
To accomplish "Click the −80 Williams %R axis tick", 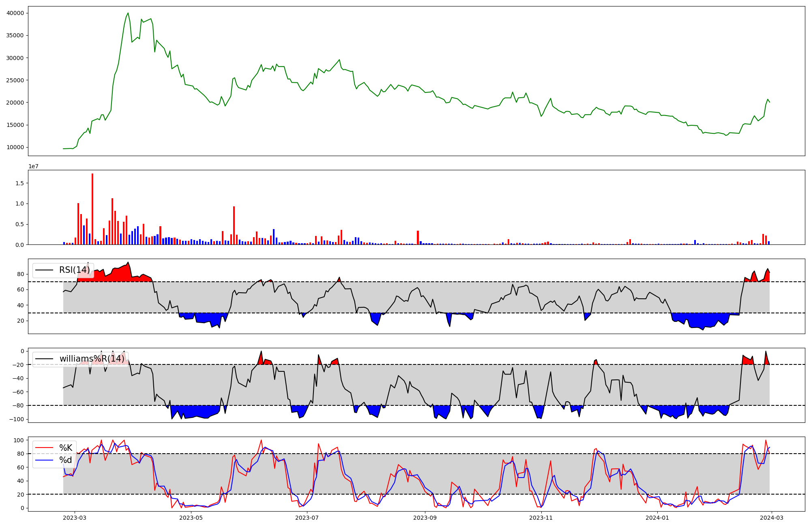I will pyautogui.click(x=17, y=405).
